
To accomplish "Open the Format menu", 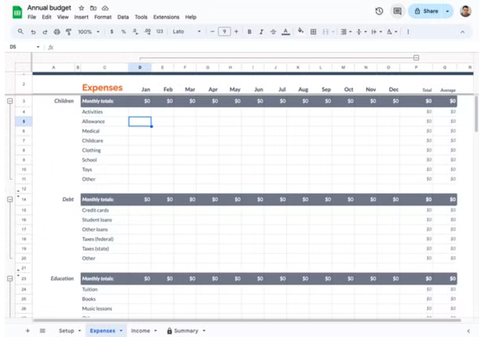I will click(103, 17).
